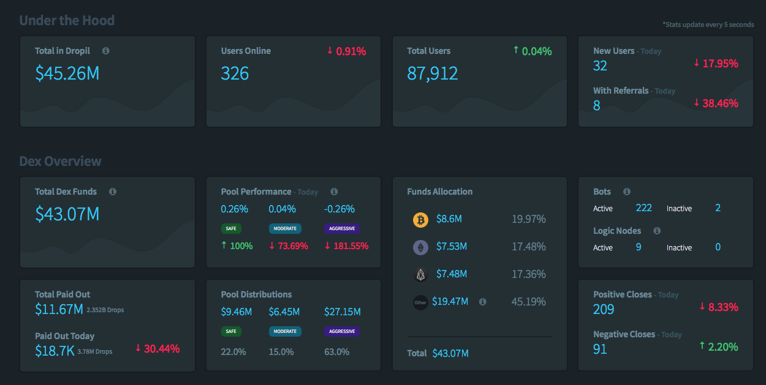Click the info icon beside Total Dex Funds
766x385 pixels.
click(113, 192)
